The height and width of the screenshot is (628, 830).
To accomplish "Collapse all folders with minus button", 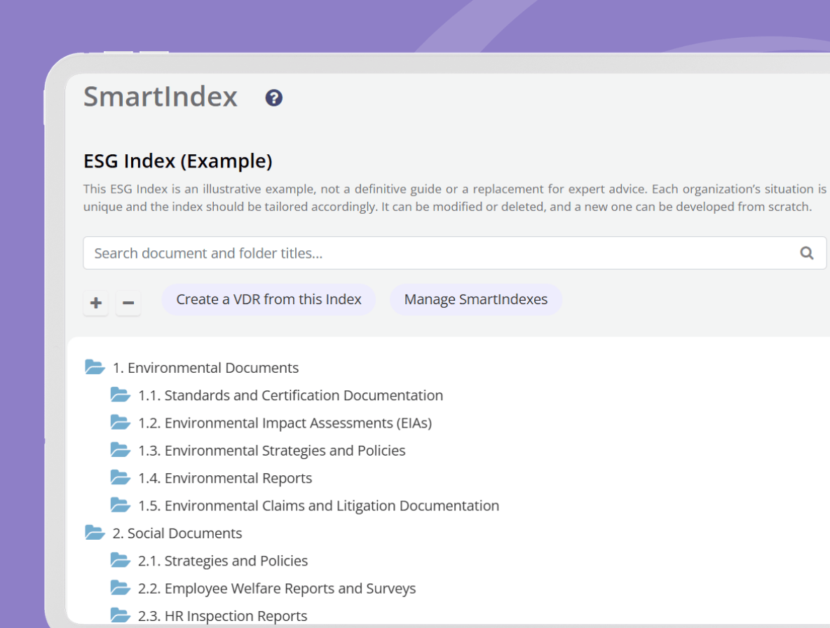I will point(128,303).
